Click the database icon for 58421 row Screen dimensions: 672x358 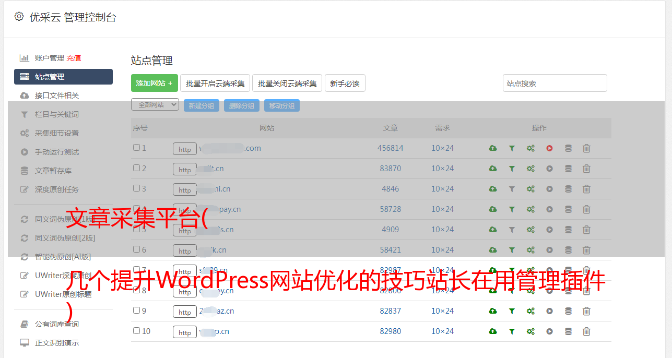pos(568,250)
